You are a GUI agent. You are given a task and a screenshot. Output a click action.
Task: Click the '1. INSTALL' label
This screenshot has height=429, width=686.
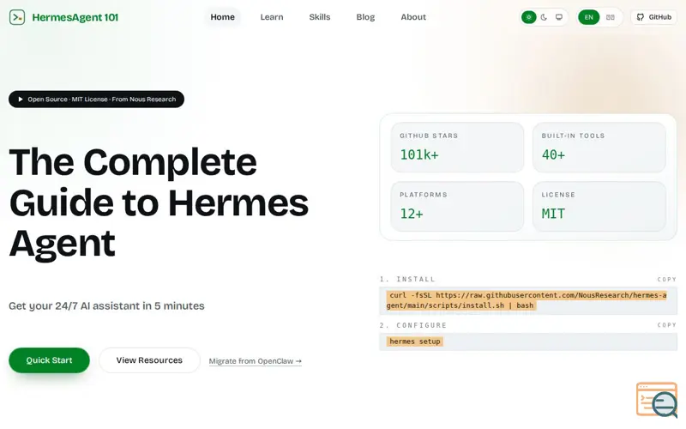(x=407, y=280)
